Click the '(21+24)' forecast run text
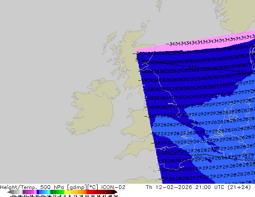The height and width of the screenshot is (197, 255). [x=239, y=187]
